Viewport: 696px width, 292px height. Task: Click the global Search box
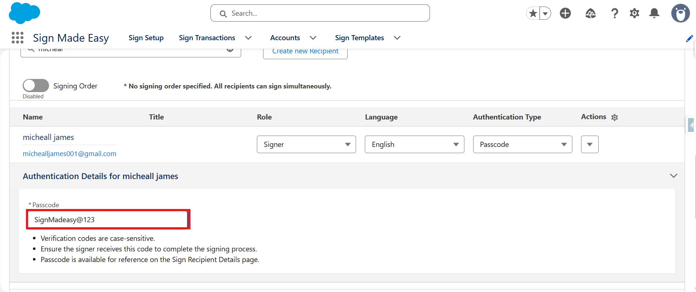point(320,13)
